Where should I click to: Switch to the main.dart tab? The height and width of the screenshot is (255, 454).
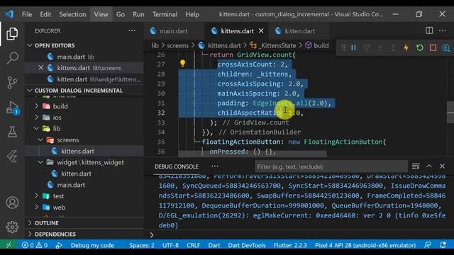173,31
